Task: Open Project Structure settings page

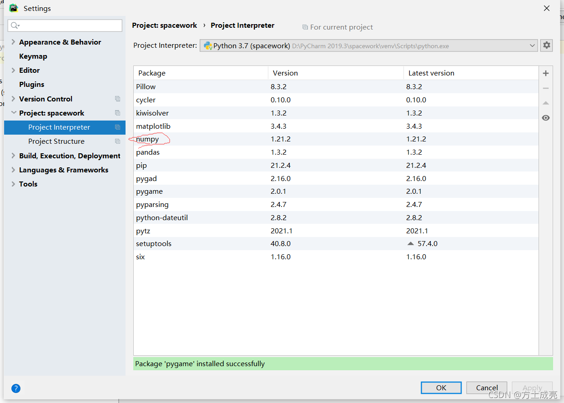Action: 56,141
